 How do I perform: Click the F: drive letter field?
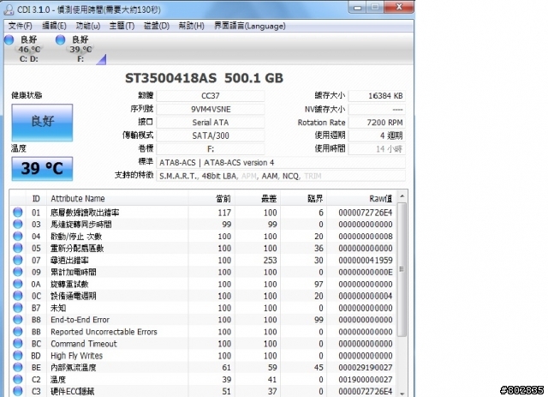tap(211, 149)
